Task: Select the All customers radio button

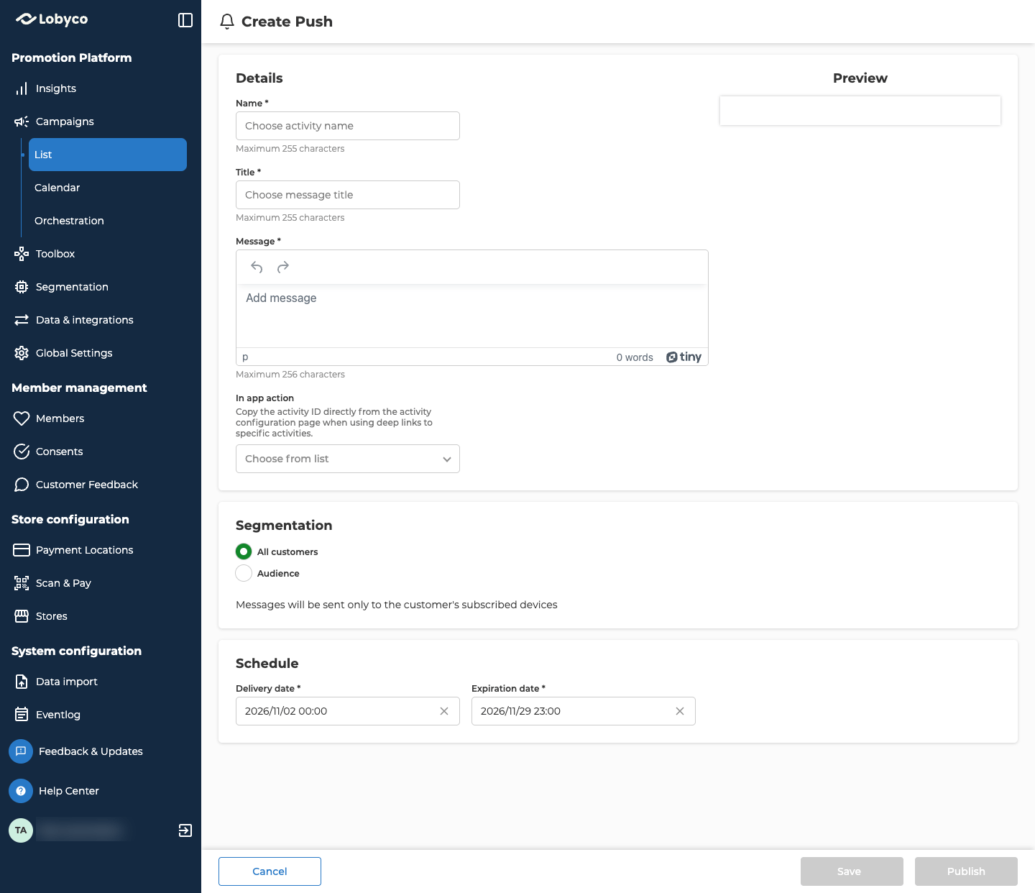Action: pyautogui.click(x=244, y=551)
